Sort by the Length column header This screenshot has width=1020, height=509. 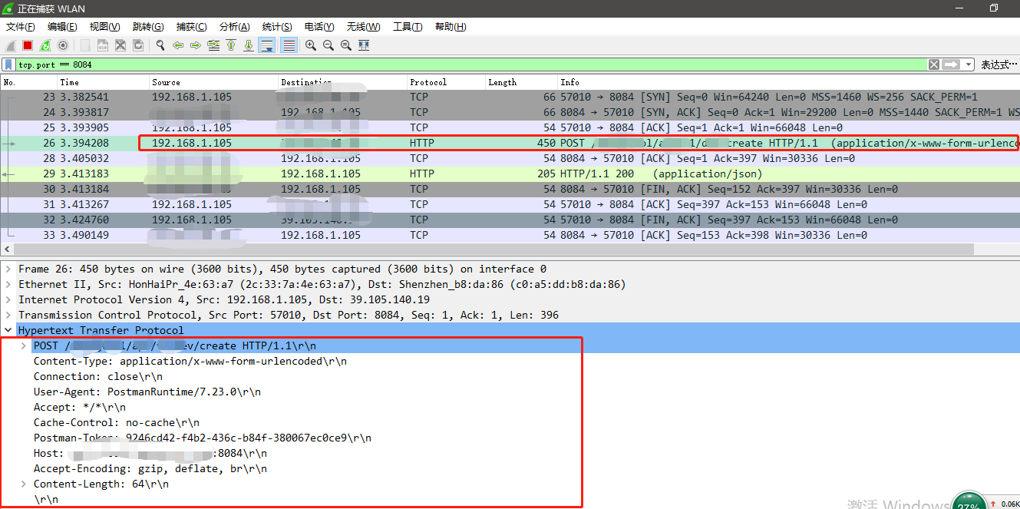522,82
